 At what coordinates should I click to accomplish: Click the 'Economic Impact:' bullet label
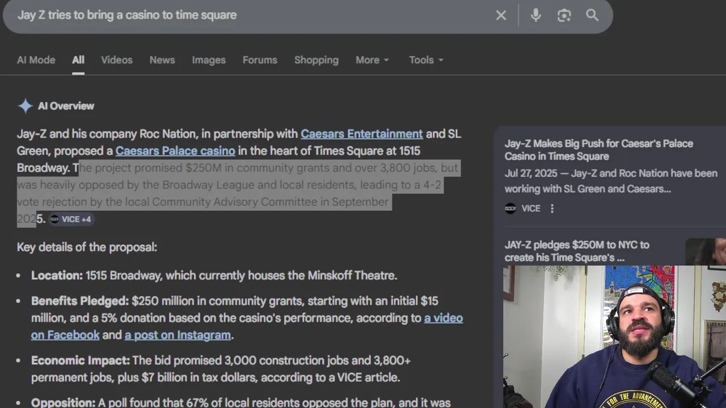pyautogui.click(x=81, y=360)
